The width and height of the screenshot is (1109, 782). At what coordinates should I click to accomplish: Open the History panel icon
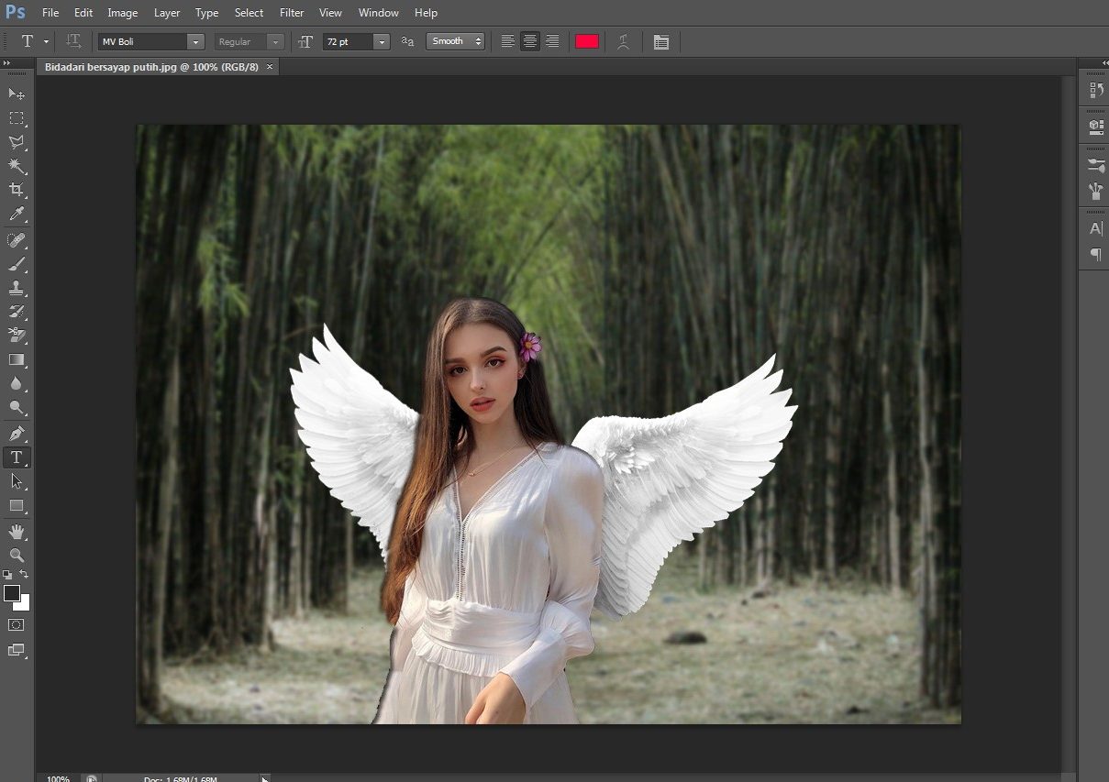tap(1095, 90)
